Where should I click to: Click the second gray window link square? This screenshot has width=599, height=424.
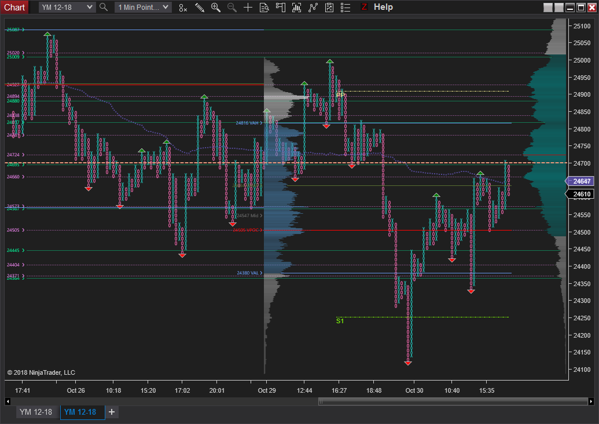(x=559, y=8)
